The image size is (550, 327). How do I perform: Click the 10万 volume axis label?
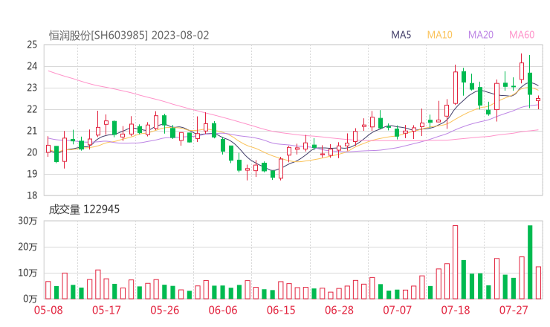pyautogui.click(x=27, y=273)
